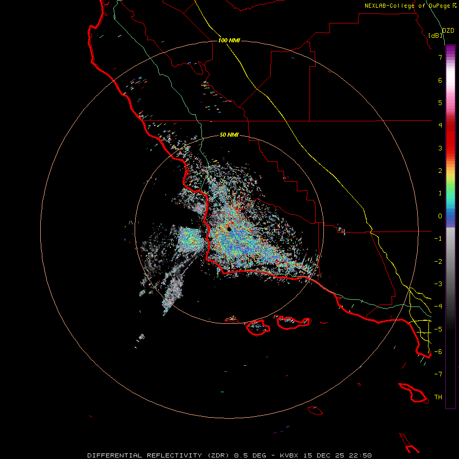Click the black radar site dot at center
This screenshot has width=459, height=459.
click(x=229, y=229)
